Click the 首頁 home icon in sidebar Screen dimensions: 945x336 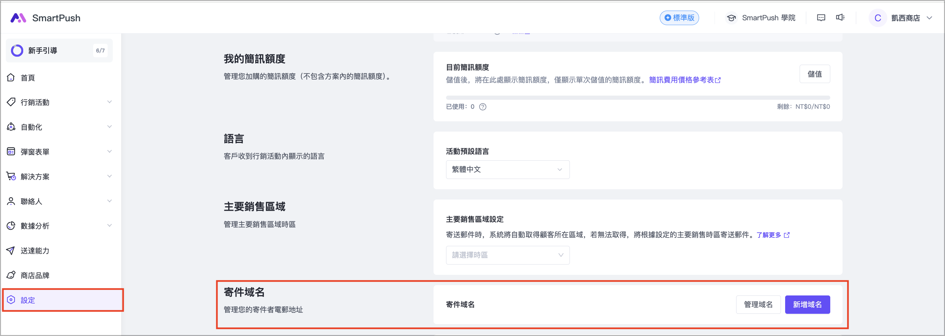(x=11, y=78)
